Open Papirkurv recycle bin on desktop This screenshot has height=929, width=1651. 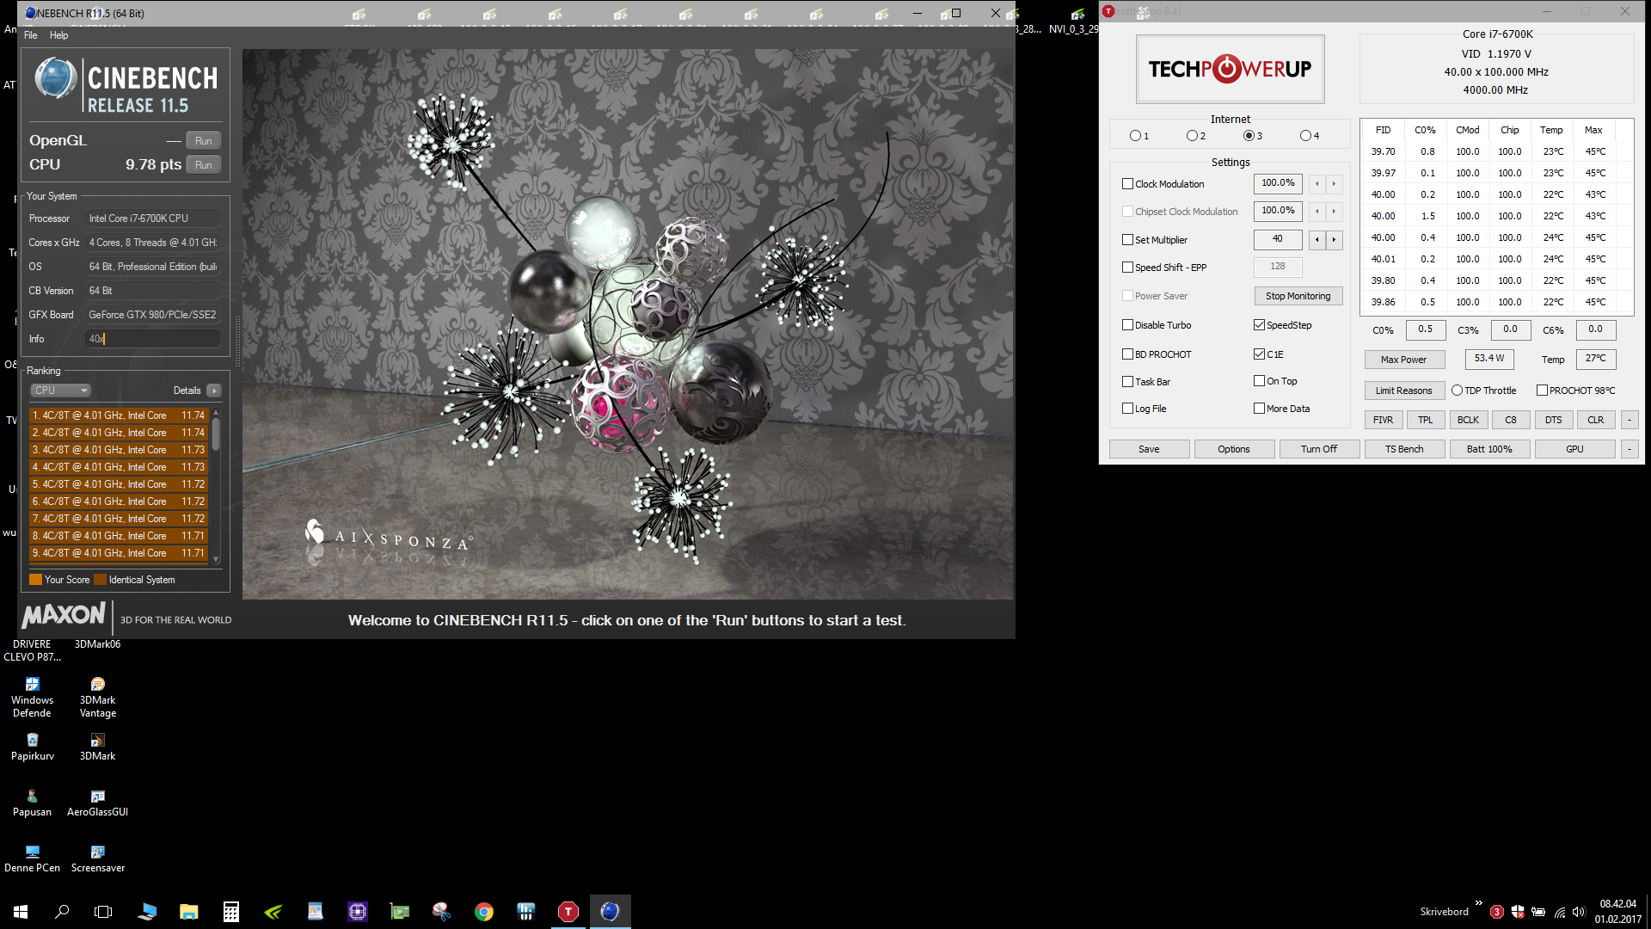[x=32, y=747]
